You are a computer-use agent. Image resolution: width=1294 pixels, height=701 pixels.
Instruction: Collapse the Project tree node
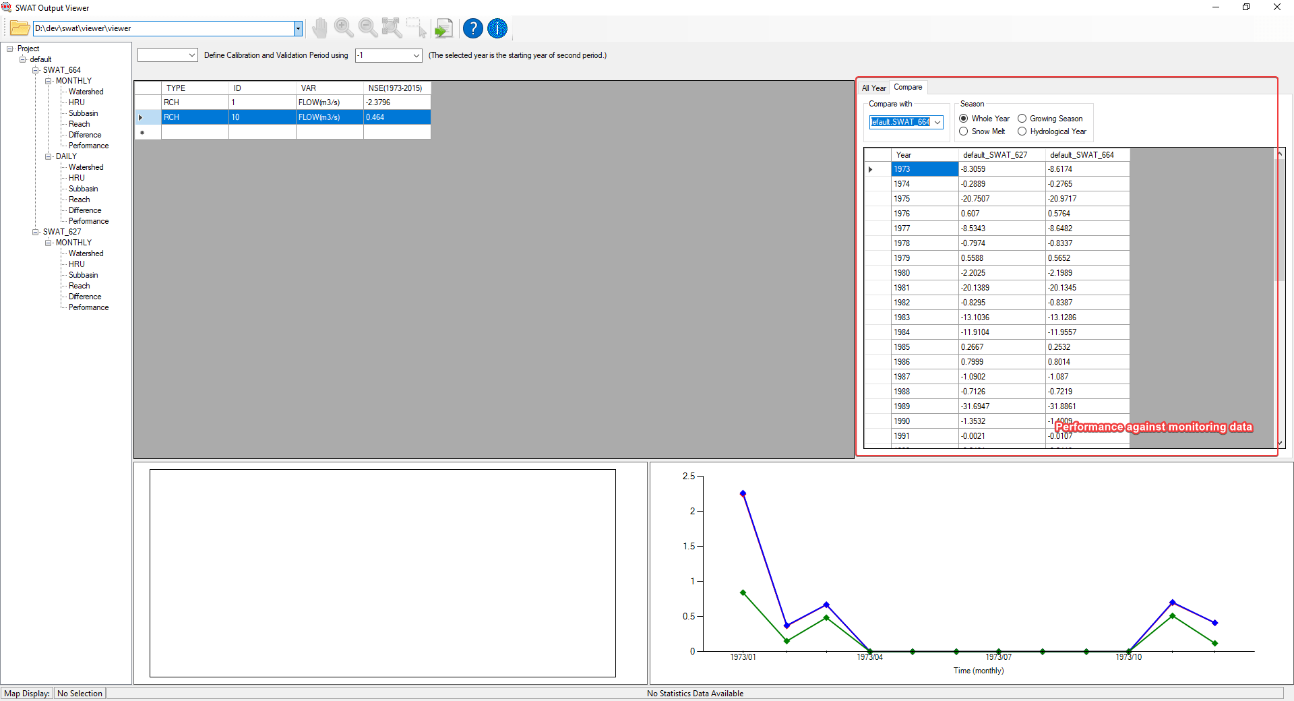(x=10, y=49)
